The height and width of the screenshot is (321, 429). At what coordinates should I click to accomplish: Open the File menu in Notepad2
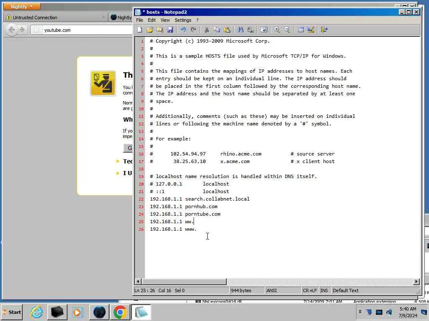140,20
